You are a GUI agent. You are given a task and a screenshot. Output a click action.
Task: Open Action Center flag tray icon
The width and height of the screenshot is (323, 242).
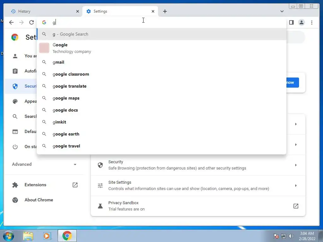(x=276, y=236)
